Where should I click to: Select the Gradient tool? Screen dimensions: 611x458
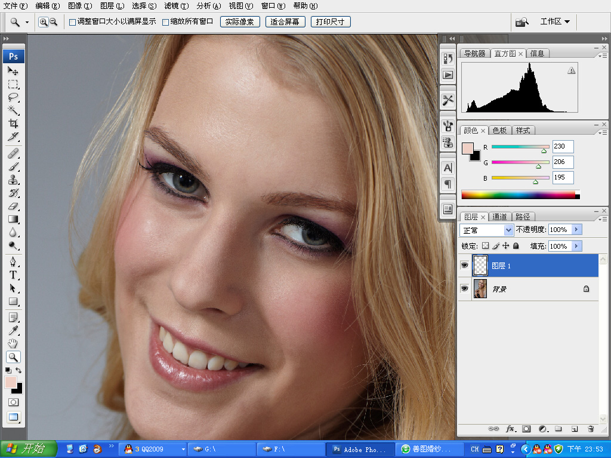(x=13, y=219)
